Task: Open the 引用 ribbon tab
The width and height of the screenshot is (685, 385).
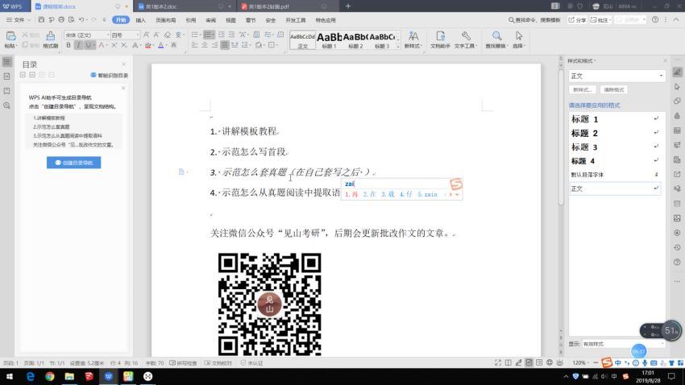Action: coord(191,20)
